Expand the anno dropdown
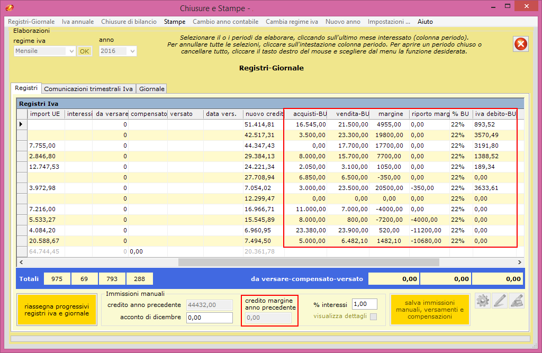Screen dimensions: 542x353 click(x=132, y=51)
